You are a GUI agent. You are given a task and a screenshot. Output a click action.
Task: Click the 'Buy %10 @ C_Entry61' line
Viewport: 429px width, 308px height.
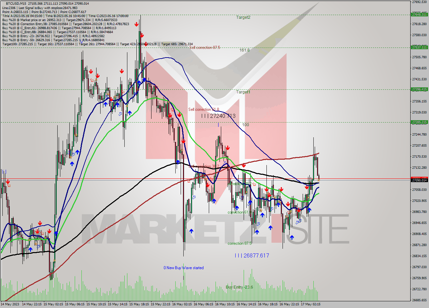coord(59,28)
